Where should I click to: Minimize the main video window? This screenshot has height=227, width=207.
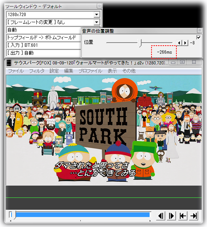pos(173,63)
